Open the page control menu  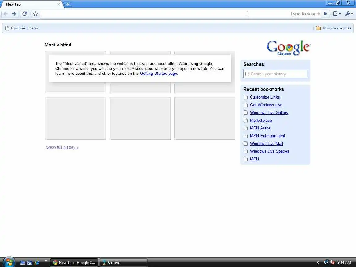click(x=337, y=14)
